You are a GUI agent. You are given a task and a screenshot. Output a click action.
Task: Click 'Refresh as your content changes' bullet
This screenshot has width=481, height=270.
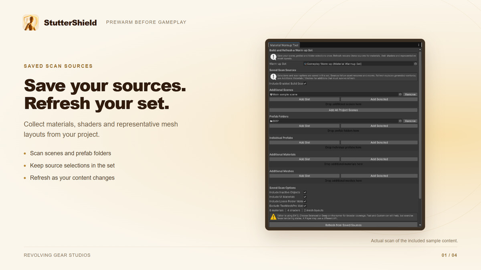click(x=72, y=178)
